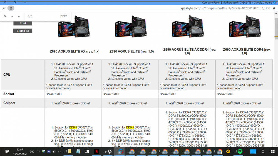Open Z690 AORUS ELITE (rev. 1.0) product image
278x156 pixels.
pos(131,27)
